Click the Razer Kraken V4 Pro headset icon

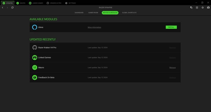pyautogui.click(x=35, y=47)
